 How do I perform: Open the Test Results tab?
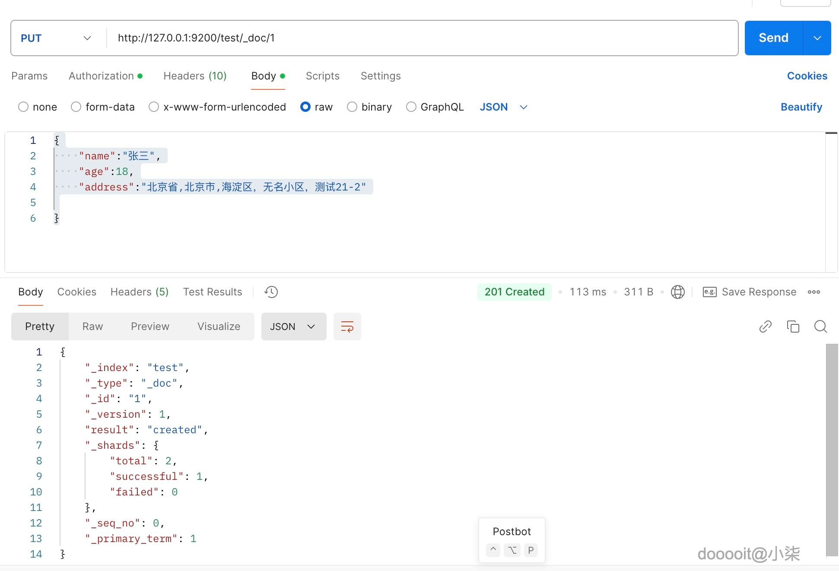coord(213,292)
